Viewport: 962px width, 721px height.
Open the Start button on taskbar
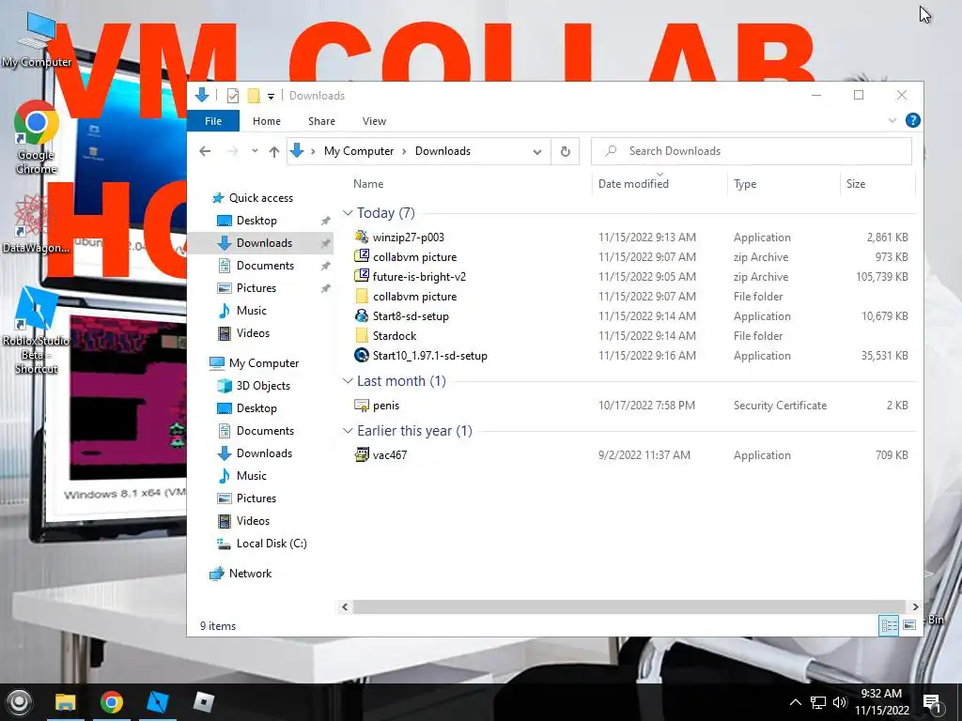click(19, 702)
